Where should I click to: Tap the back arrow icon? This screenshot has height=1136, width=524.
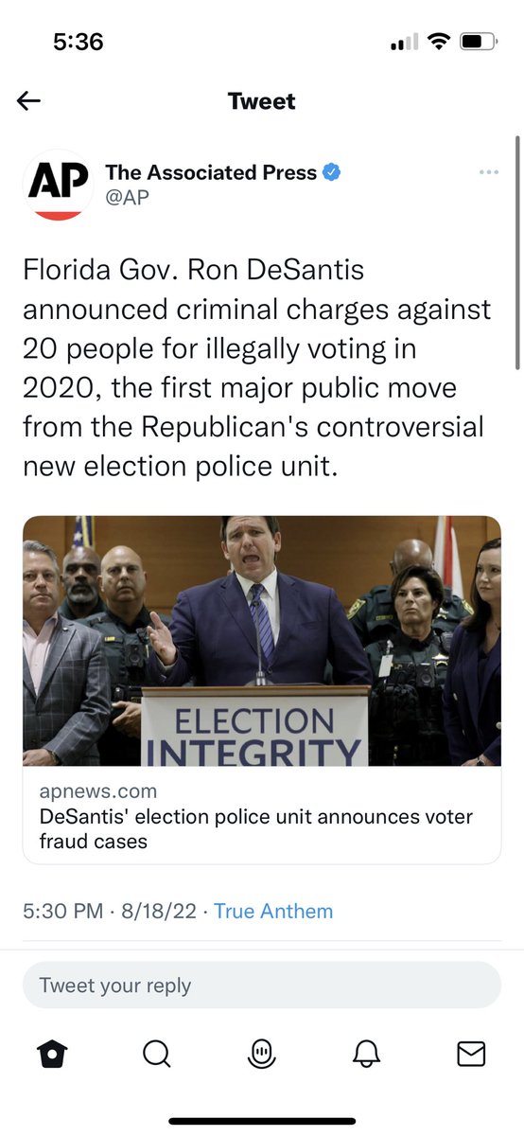29,101
